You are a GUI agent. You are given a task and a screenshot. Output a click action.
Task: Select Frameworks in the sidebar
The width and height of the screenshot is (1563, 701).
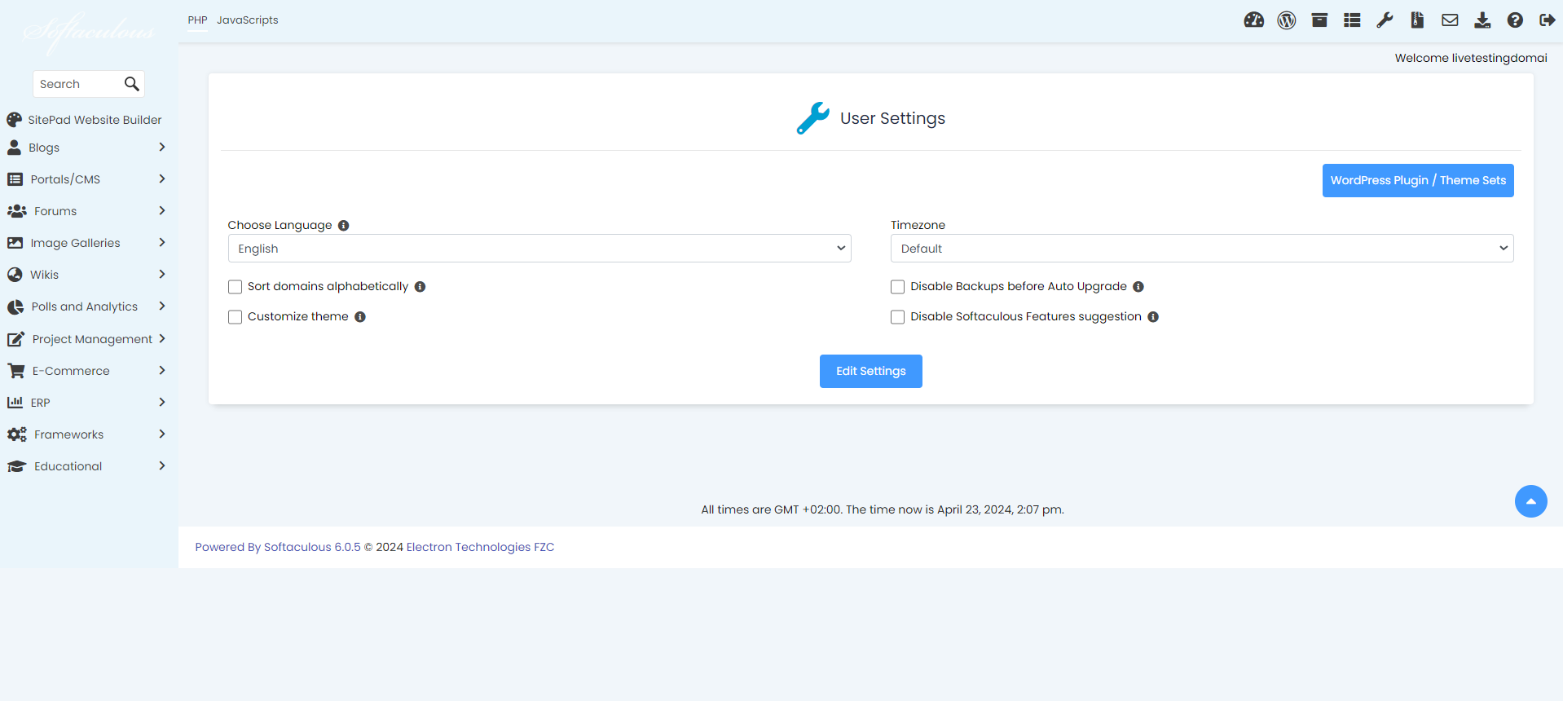68,434
